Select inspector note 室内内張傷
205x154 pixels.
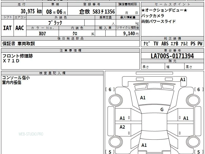point(12,82)
